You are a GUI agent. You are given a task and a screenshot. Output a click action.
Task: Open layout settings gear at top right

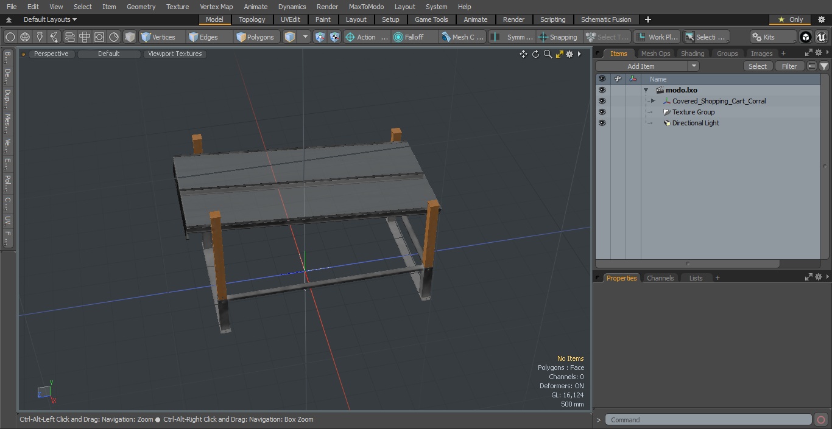tap(821, 19)
